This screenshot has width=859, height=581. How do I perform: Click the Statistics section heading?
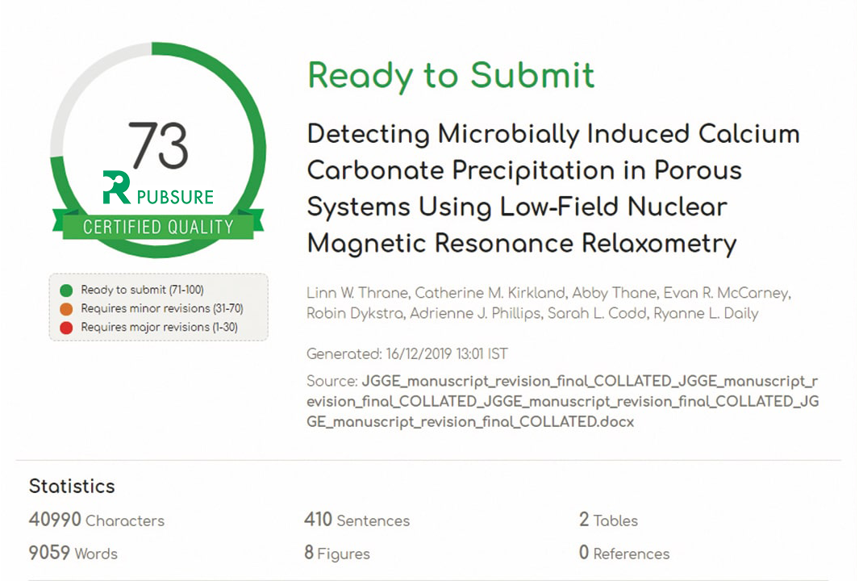point(72,486)
